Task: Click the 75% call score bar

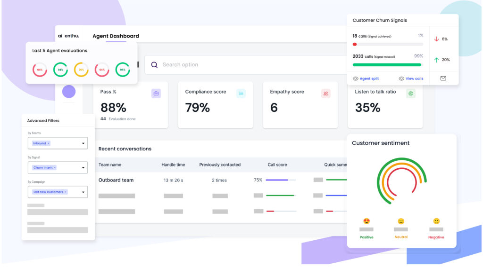Action: click(x=281, y=180)
